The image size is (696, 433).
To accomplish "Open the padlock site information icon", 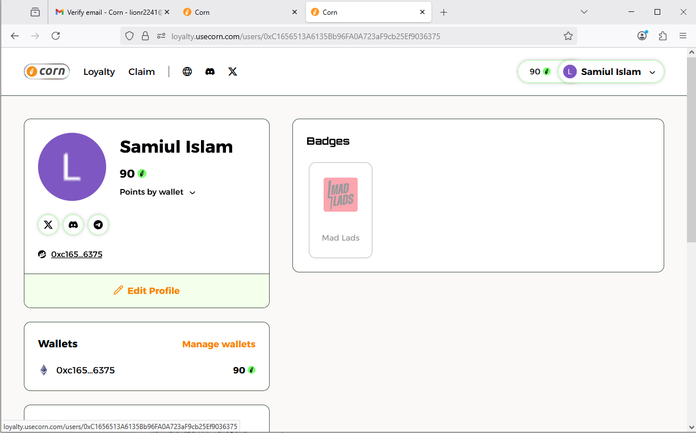I will pyautogui.click(x=145, y=36).
